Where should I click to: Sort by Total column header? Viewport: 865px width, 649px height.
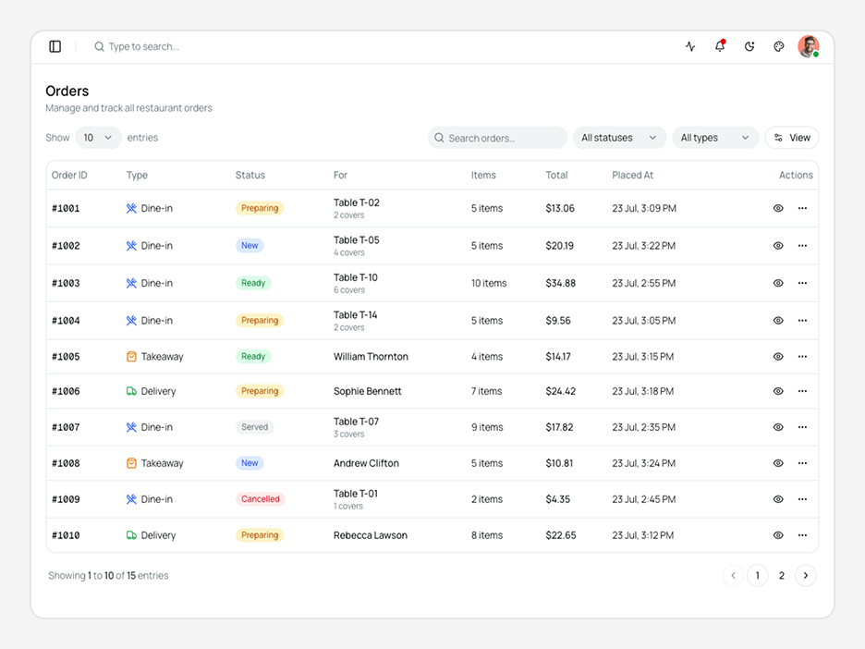click(556, 175)
